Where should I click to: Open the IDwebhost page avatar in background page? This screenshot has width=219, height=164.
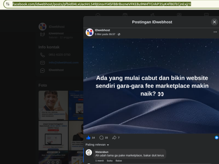(42, 27)
